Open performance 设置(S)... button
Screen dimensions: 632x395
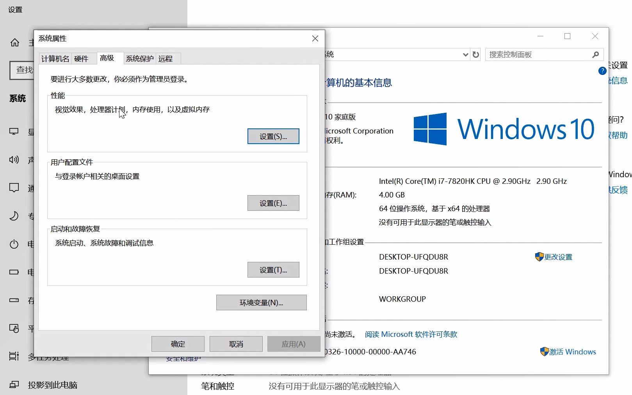[273, 136]
